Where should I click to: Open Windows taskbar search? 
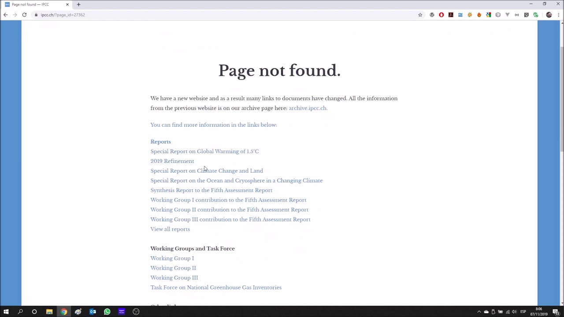(20, 312)
